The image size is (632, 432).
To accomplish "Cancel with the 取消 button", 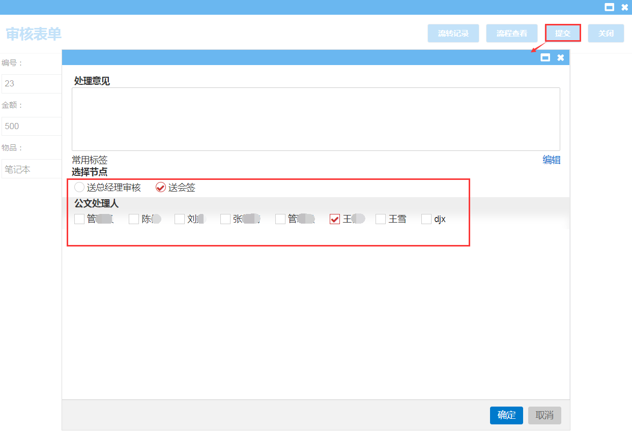I will pyautogui.click(x=544, y=415).
